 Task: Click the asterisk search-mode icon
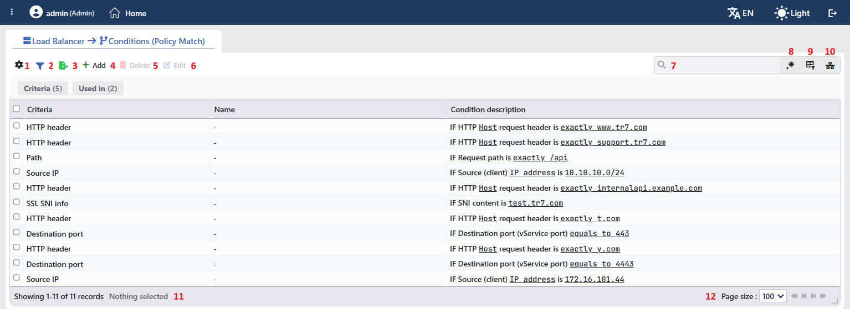(x=790, y=65)
